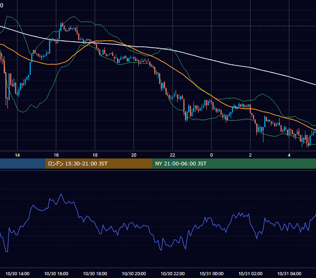Click the 2 hour axis label
Viewport: 316px width, 278px height.
tap(250, 155)
